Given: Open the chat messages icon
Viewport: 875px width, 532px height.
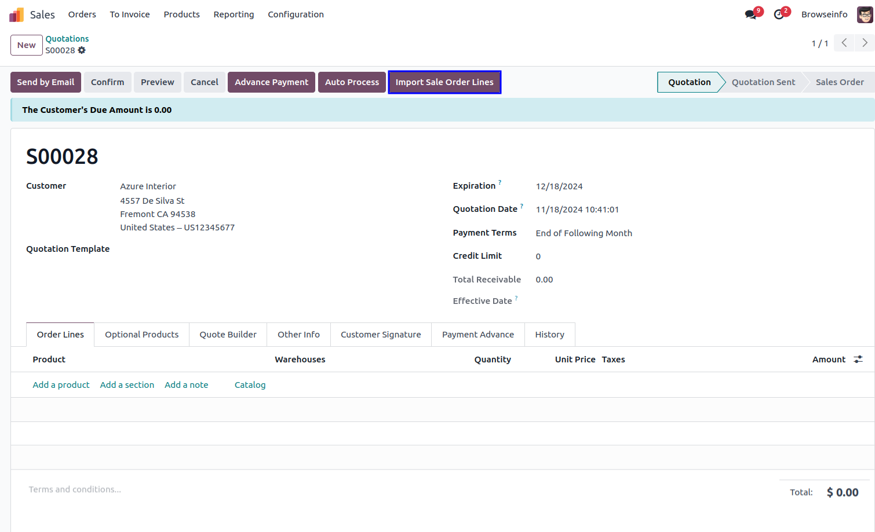Looking at the screenshot, I should click(751, 14).
